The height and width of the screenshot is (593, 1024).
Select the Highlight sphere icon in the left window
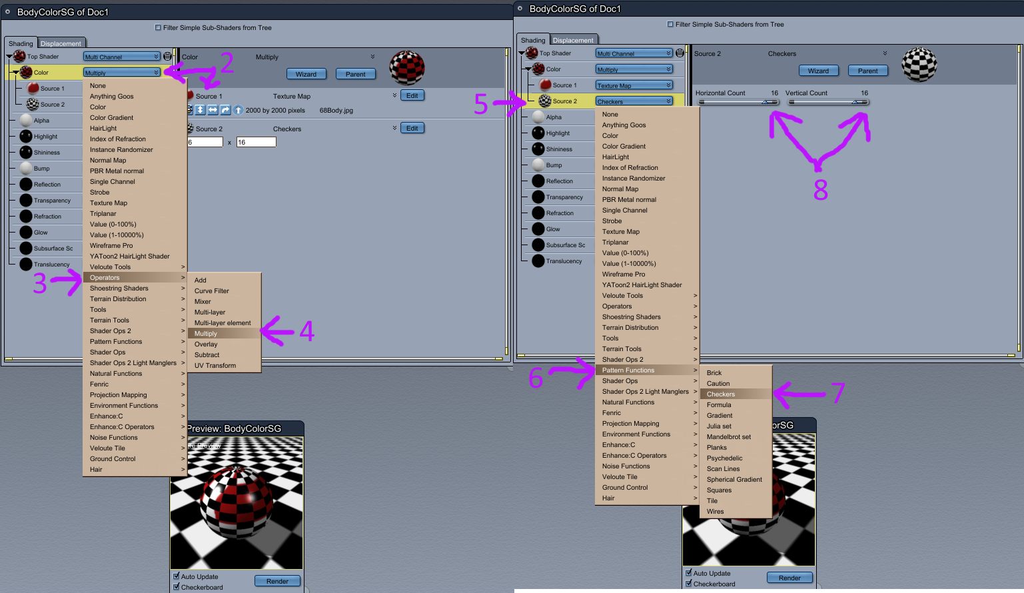pos(26,137)
